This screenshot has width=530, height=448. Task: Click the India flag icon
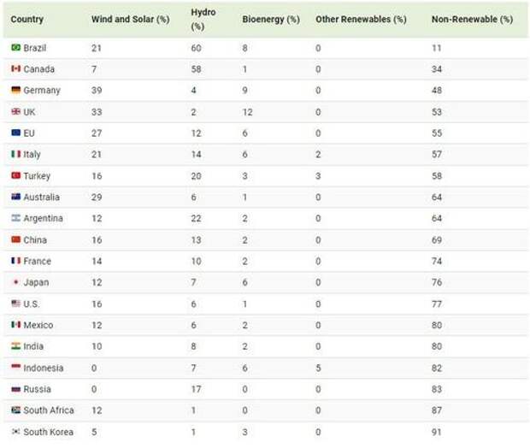click(x=15, y=346)
